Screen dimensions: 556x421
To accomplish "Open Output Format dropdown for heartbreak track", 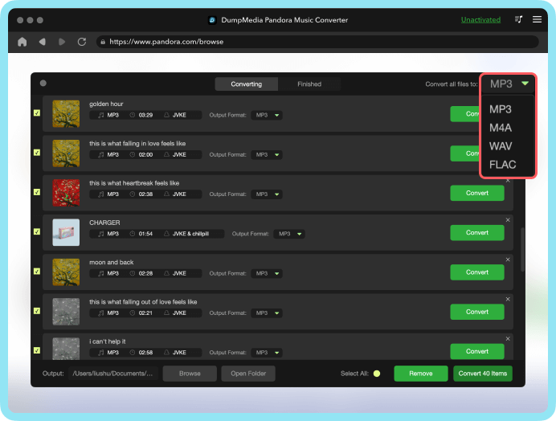I will (267, 194).
